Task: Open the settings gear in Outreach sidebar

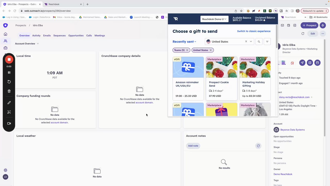Action: click(5, 170)
